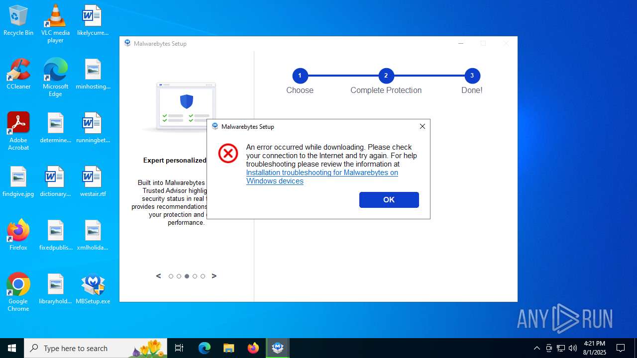637x358 pixels.
Task: Click the 'Expert personalized' heading text
Action: click(x=175, y=160)
